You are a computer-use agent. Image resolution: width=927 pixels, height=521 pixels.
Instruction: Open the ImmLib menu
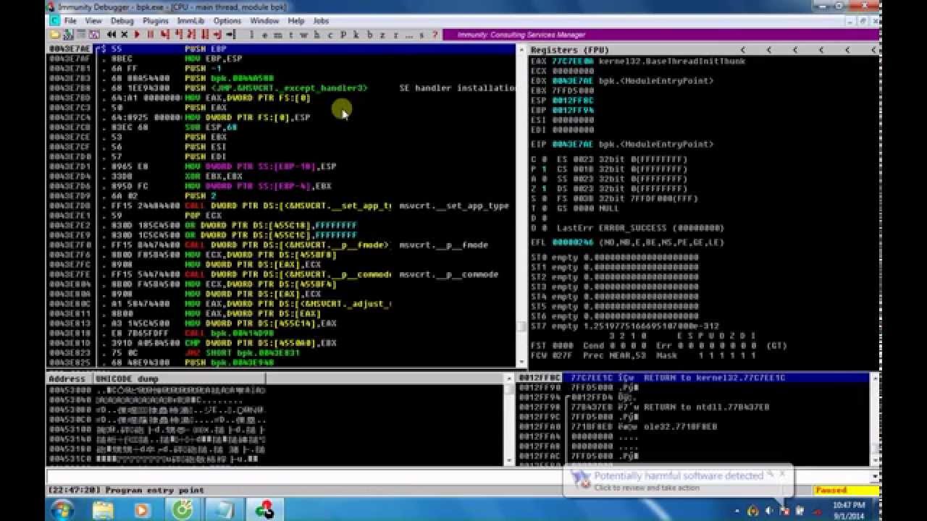coord(190,21)
